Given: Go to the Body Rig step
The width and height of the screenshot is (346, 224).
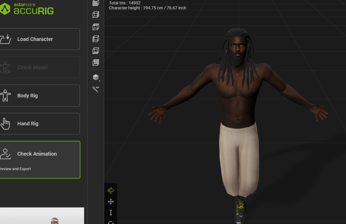Looking at the screenshot, I should [x=40, y=96].
